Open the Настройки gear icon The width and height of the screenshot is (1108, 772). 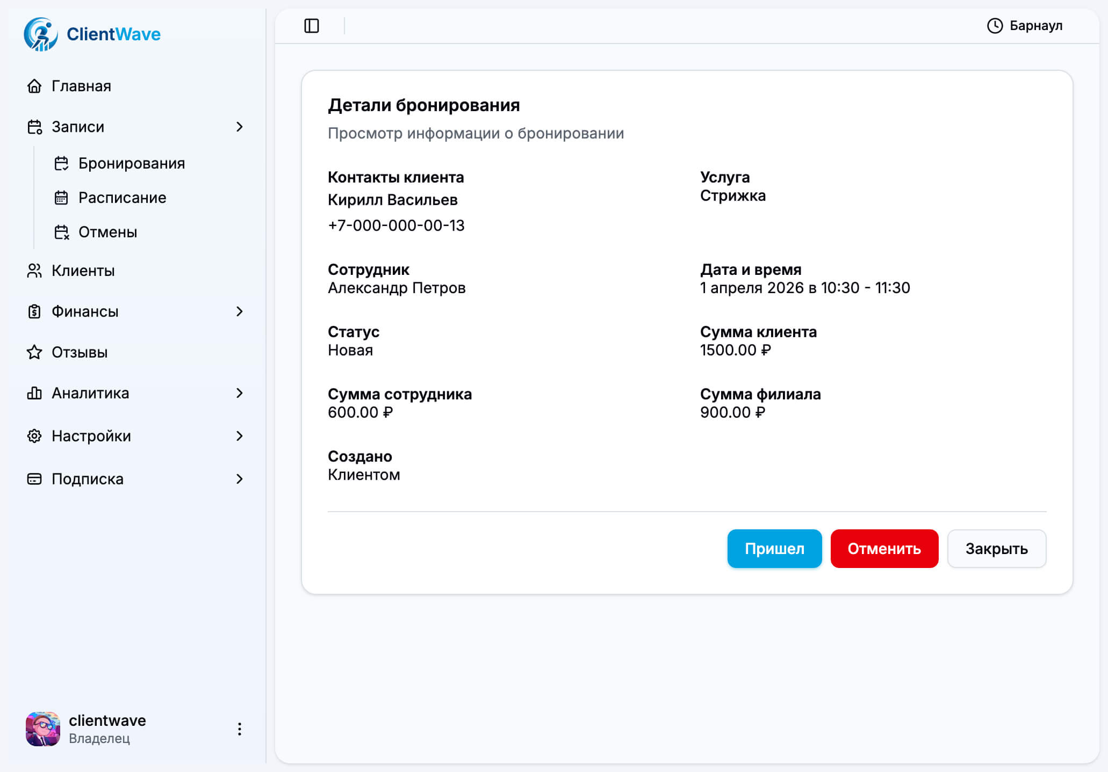click(34, 436)
